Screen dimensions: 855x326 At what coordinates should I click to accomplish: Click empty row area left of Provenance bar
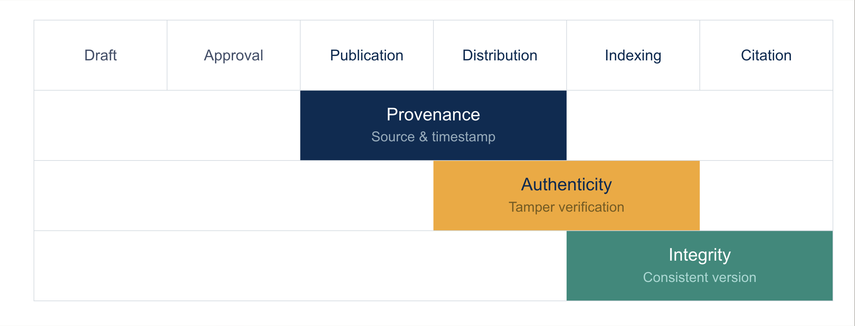pos(167,125)
